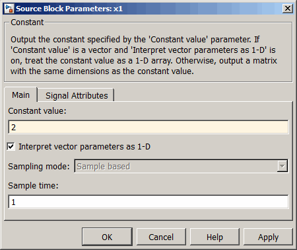Switch to the Main tab

(20, 95)
